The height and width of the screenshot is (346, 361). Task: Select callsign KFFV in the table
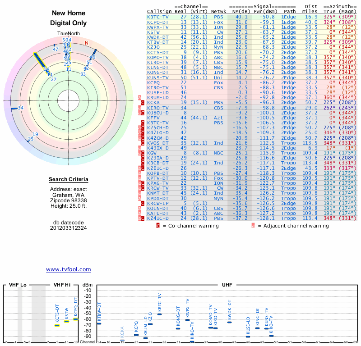pos(153,118)
